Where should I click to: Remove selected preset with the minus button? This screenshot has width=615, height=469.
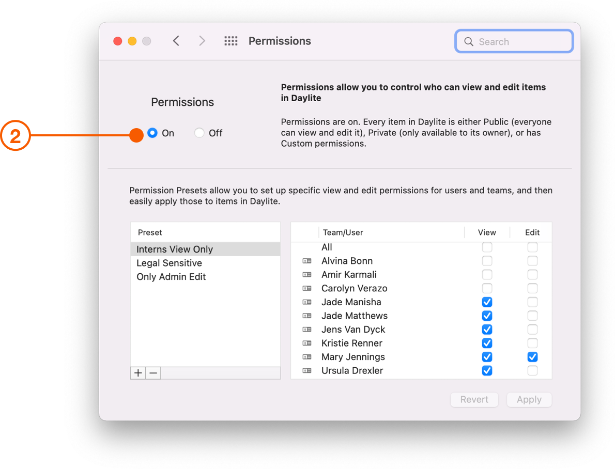pos(153,373)
